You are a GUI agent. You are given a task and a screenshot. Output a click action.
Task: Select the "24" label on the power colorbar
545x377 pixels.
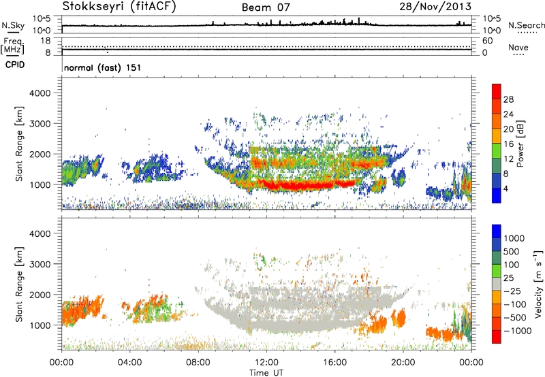point(508,114)
